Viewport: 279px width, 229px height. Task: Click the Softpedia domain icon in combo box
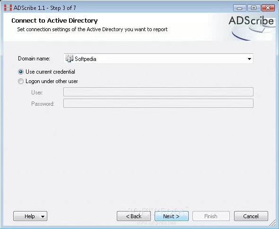coord(69,59)
